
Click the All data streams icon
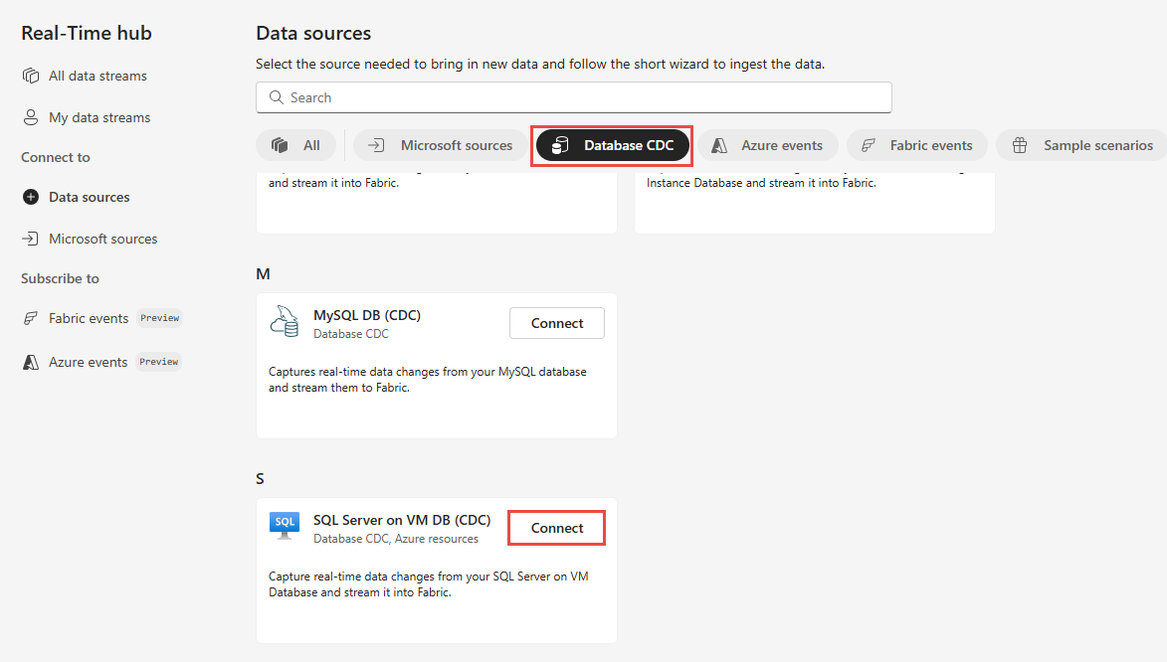point(31,76)
